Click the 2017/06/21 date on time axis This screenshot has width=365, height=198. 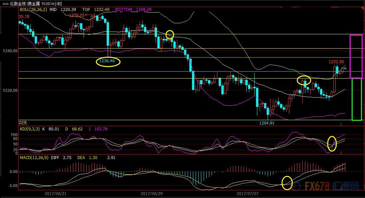pos(55,193)
